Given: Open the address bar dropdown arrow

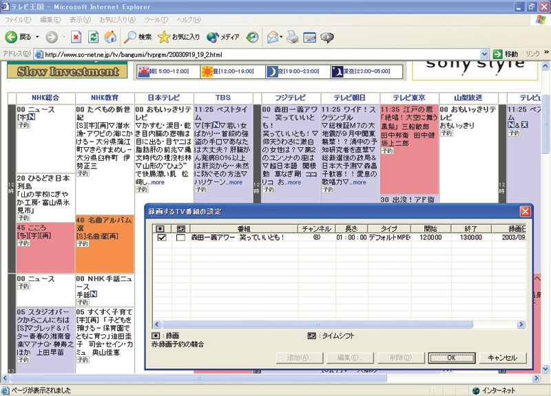Looking at the screenshot, I should pyautogui.click(x=484, y=54).
